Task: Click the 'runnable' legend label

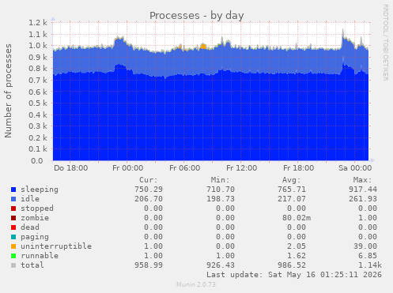Action: pyautogui.click(x=40, y=256)
